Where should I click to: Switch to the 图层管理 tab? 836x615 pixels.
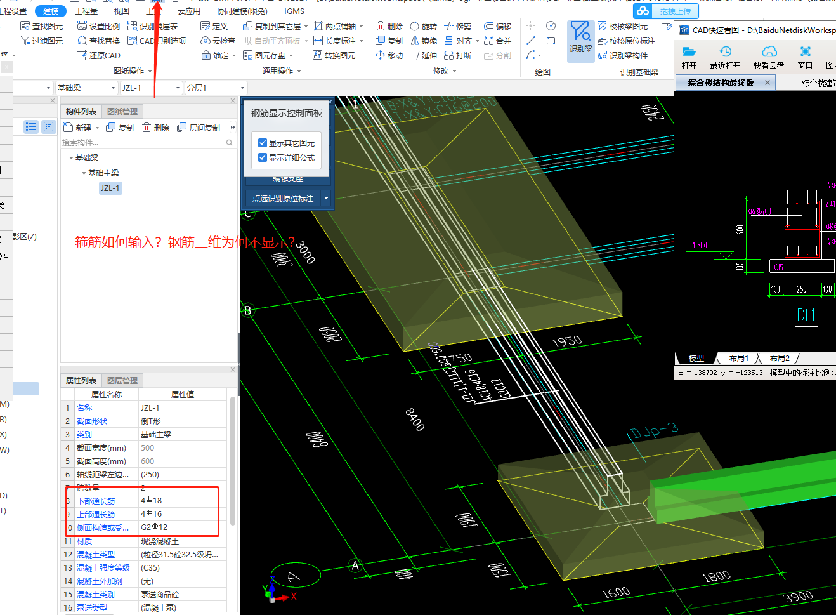(122, 380)
